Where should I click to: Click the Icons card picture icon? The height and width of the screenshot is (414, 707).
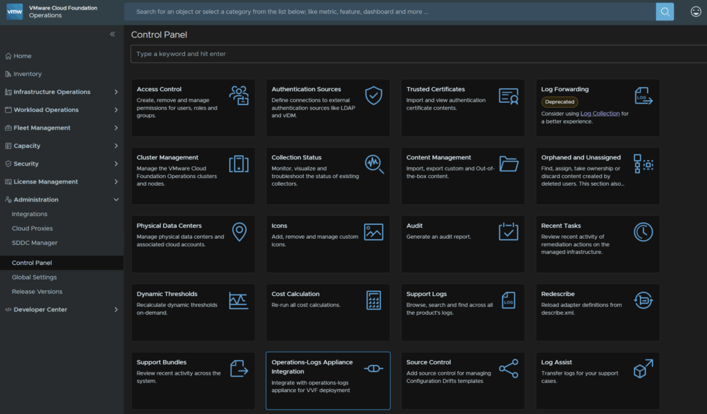tap(374, 232)
